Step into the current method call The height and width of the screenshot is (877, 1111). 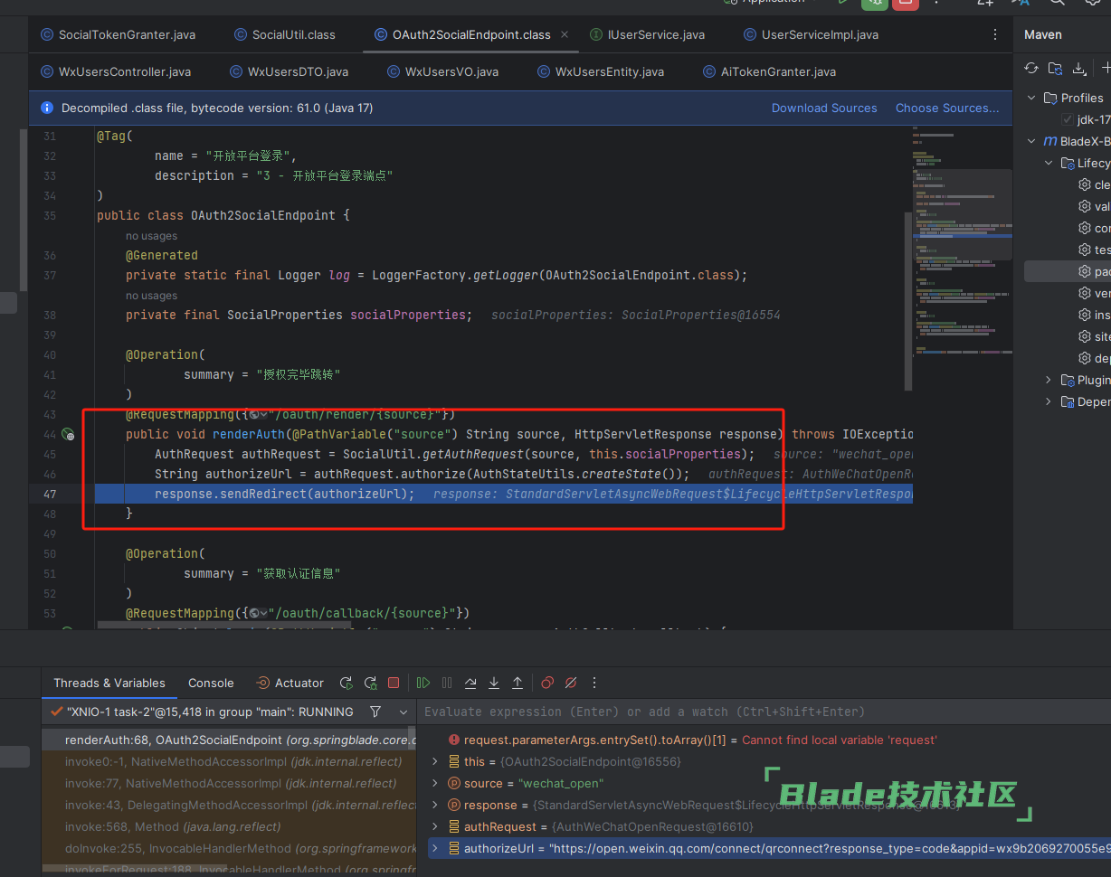tap(494, 683)
